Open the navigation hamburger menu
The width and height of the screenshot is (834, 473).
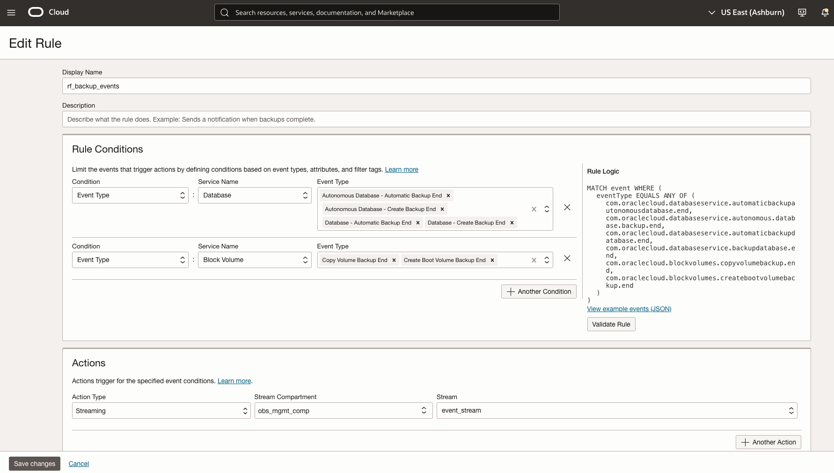[11, 13]
